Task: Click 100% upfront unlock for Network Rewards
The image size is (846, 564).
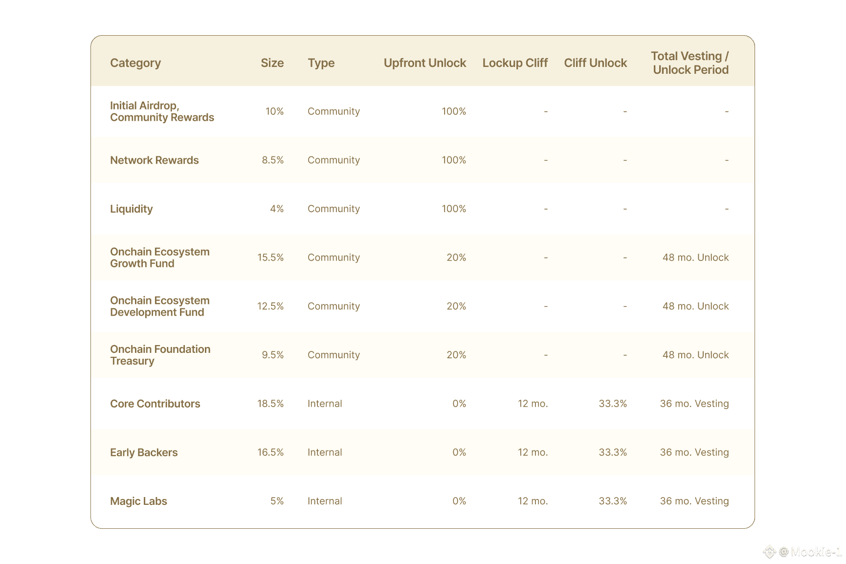Action: click(454, 160)
